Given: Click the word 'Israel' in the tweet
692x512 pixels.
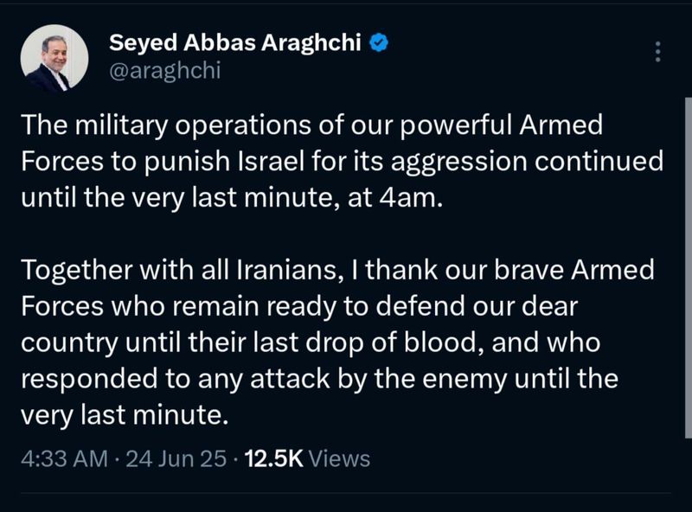Looking at the screenshot, I should tap(271, 161).
